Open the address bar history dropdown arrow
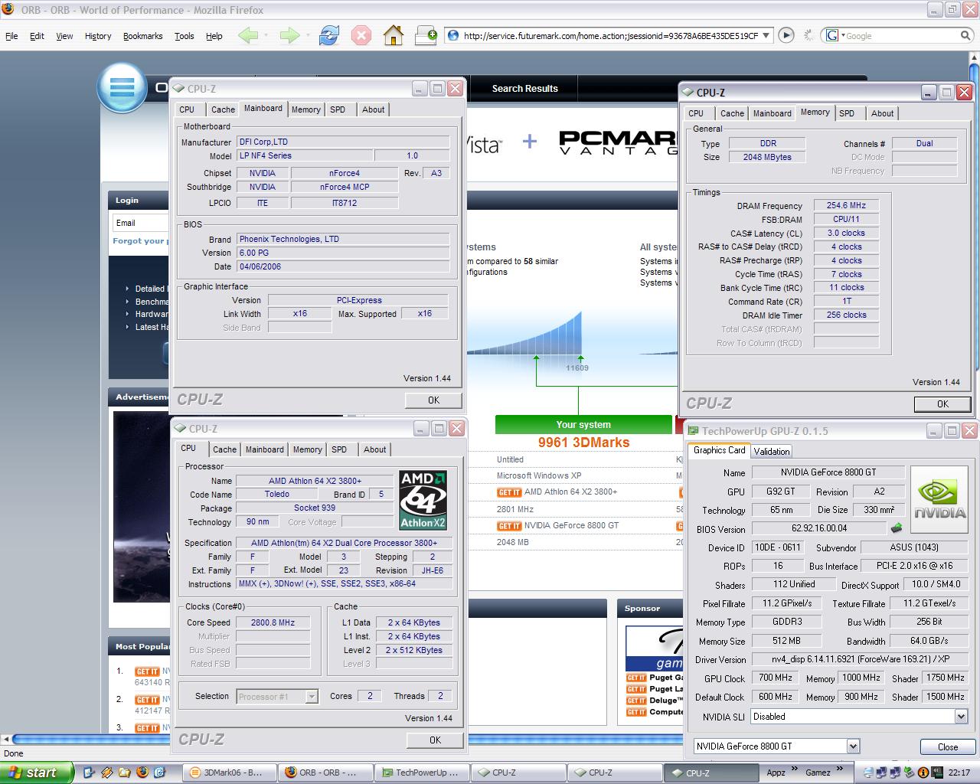The image size is (980, 784). click(x=766, y=36)
